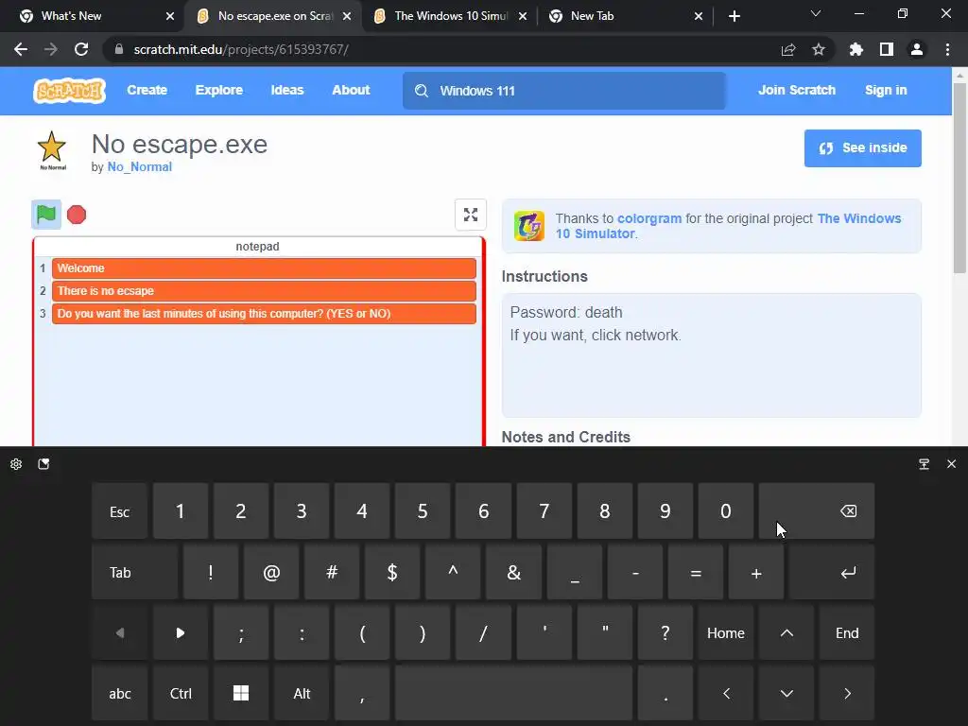Switch to the What's New tab

[92, 16]
